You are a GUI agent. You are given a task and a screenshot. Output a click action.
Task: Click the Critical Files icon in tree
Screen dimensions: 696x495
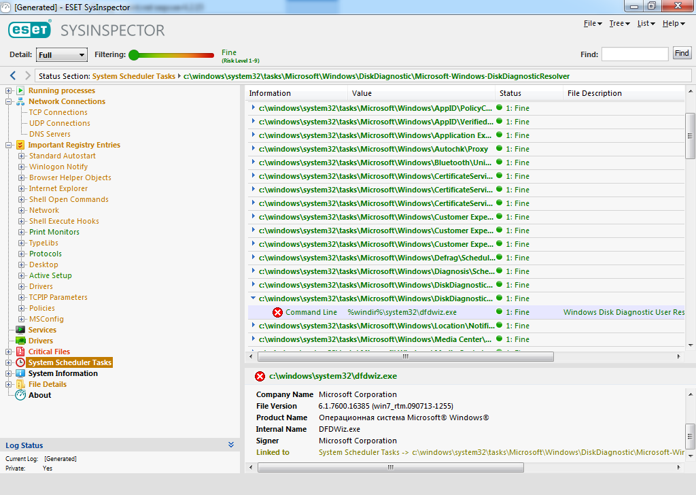coord(20,352)
